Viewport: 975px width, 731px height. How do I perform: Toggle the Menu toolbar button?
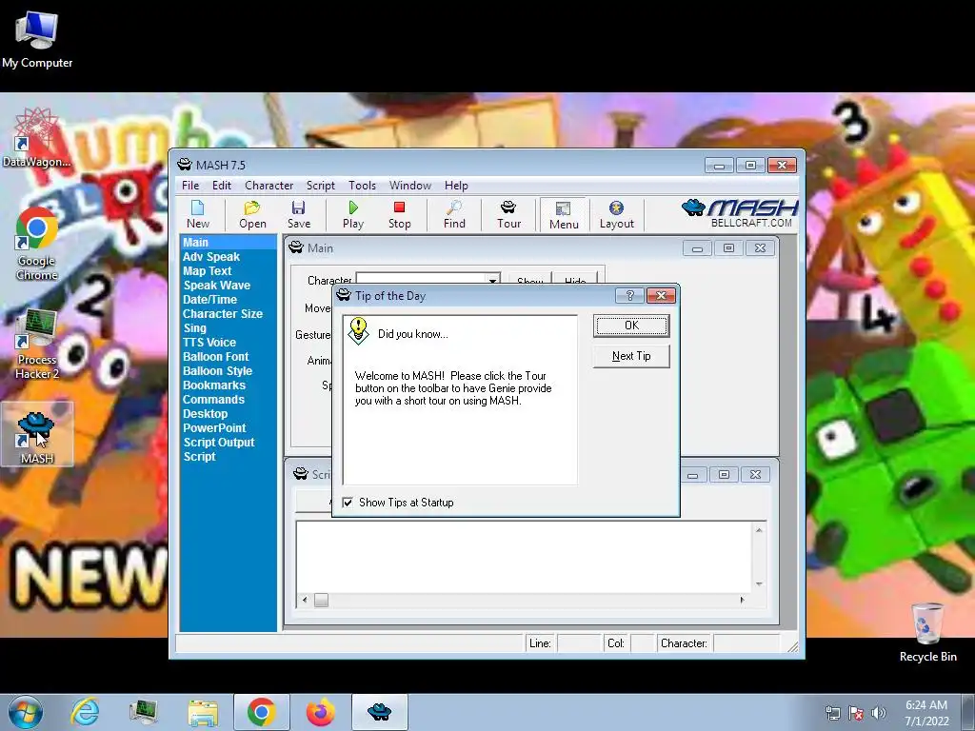click(x=564, y=215)
